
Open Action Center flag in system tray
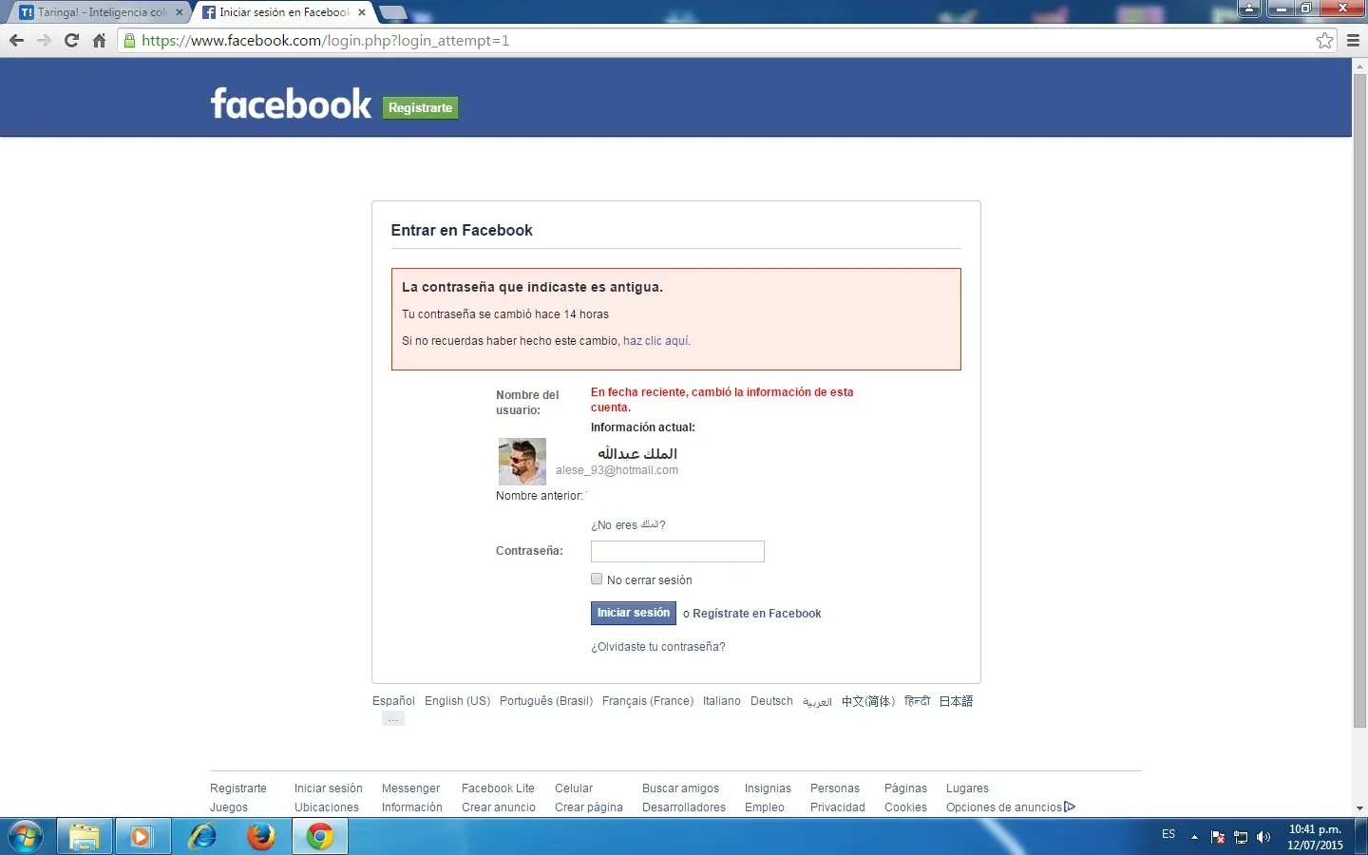pos(1218,837)
